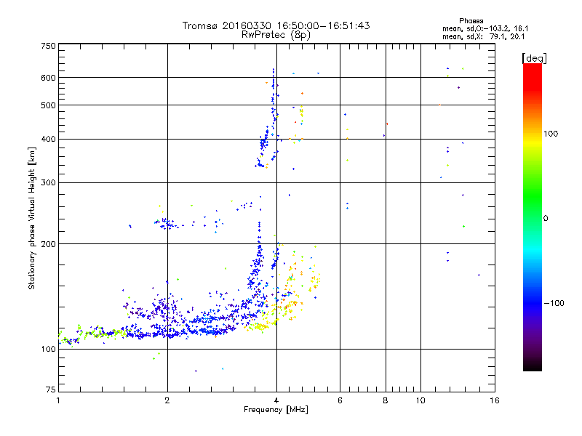Click the y-axis tick label '600'
This screenshot has width=582, height=436.
pyautogui.click(x=48, y=78)
